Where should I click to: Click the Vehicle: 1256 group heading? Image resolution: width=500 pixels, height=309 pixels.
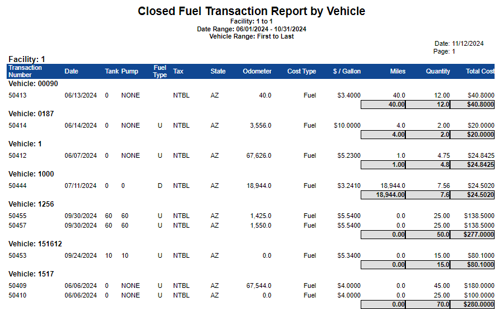pos(31,204)
